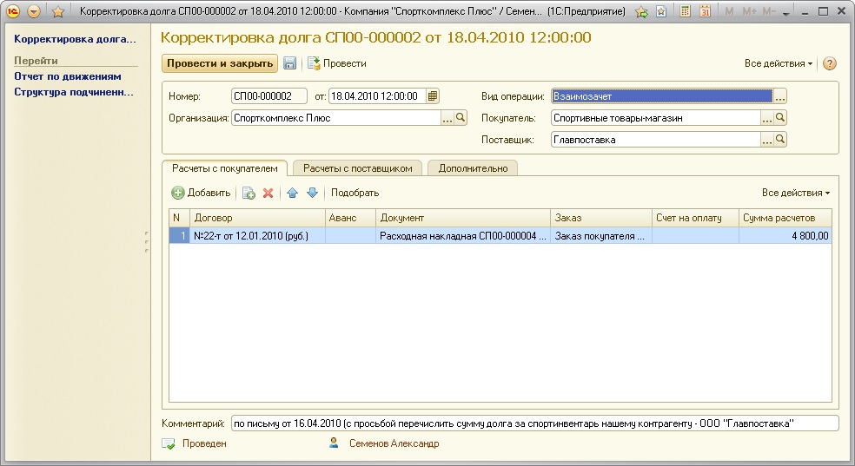The image size is (855, 466).
Task: Click the ellipsis button of Организация field
Action: [x=447, y=118]
